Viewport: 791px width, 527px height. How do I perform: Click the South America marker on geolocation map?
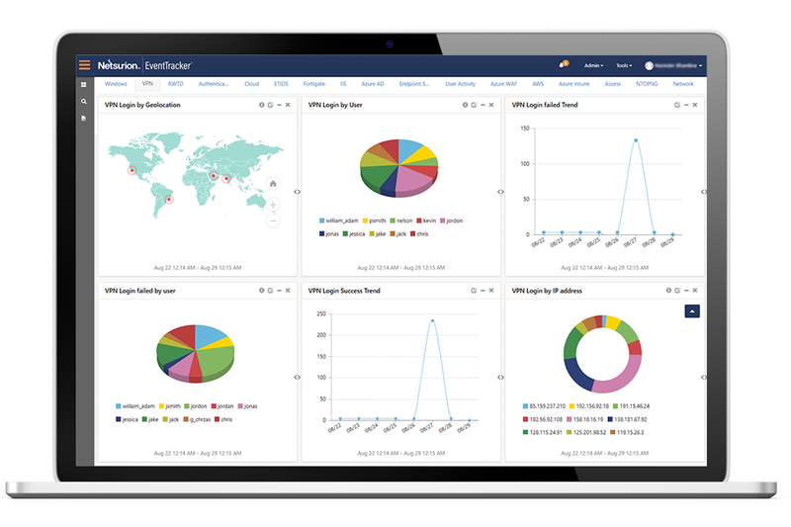coord(169,199)
